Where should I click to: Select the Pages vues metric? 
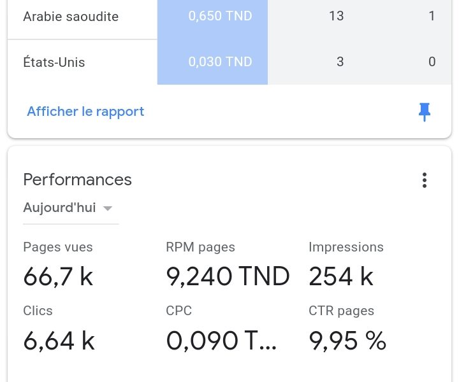(x=58, y=264)
